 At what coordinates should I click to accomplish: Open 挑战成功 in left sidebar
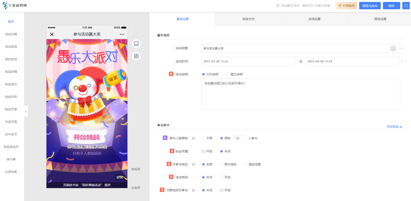[x=11, y=84]
